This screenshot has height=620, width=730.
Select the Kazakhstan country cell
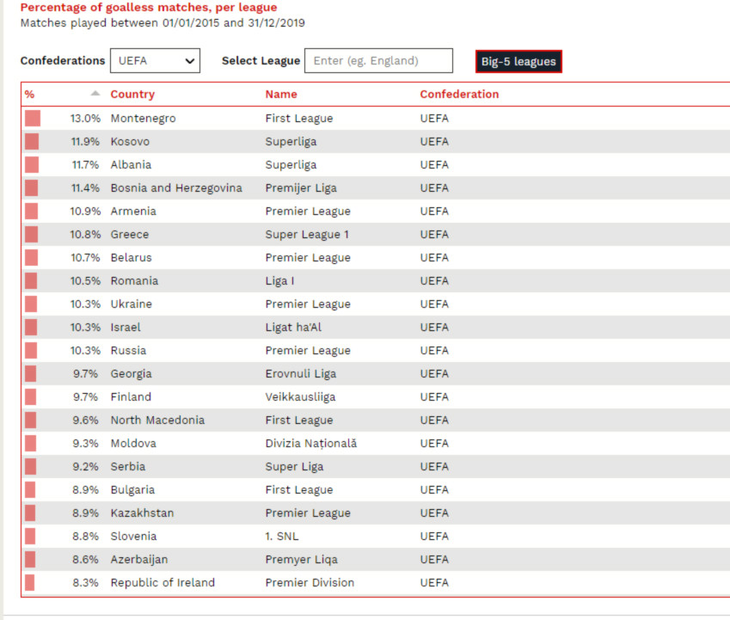point(142,513)
